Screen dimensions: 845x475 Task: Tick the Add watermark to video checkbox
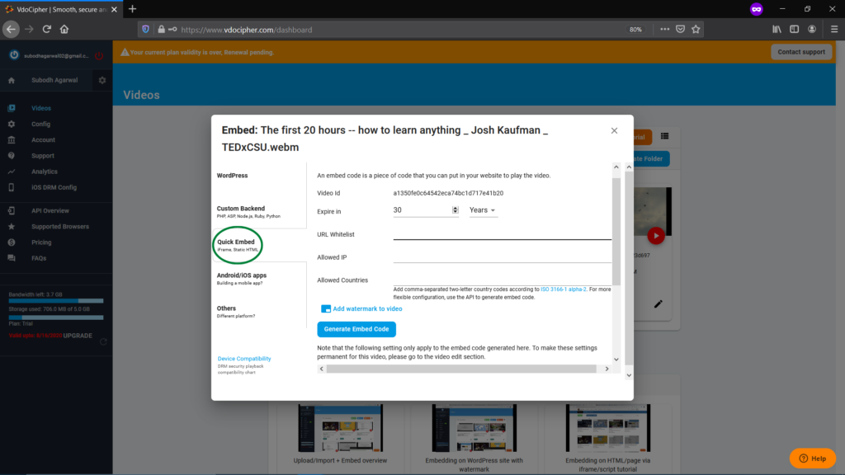tap(325, 308)
